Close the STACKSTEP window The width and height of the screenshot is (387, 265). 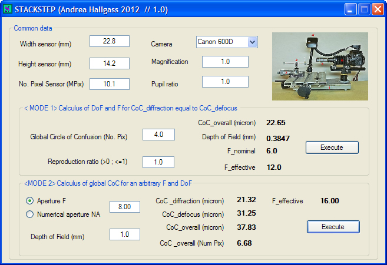(378, 9)
